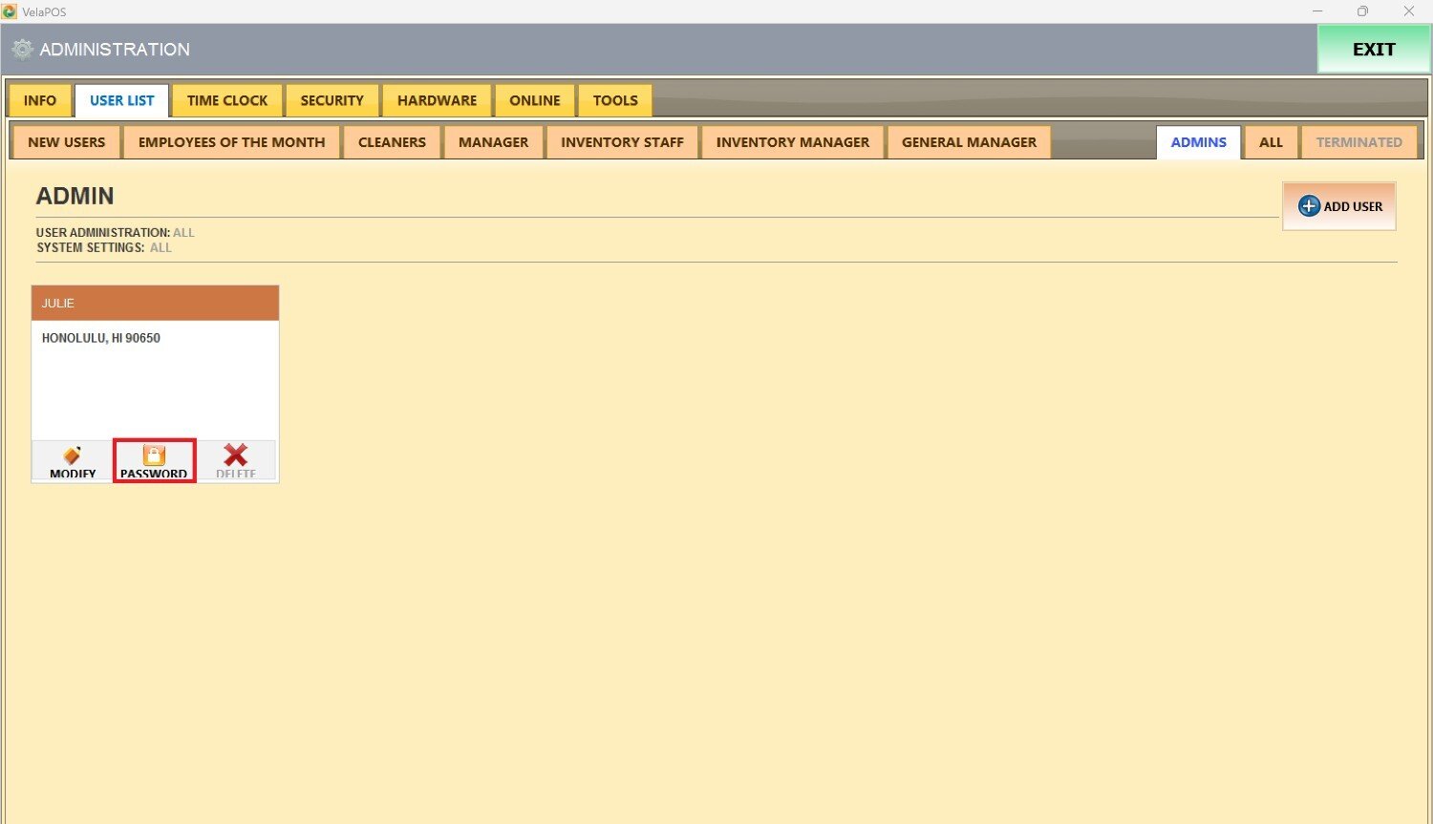Switch to the INFO tab
Screen dimensions: 1433x824
(40, 100)
